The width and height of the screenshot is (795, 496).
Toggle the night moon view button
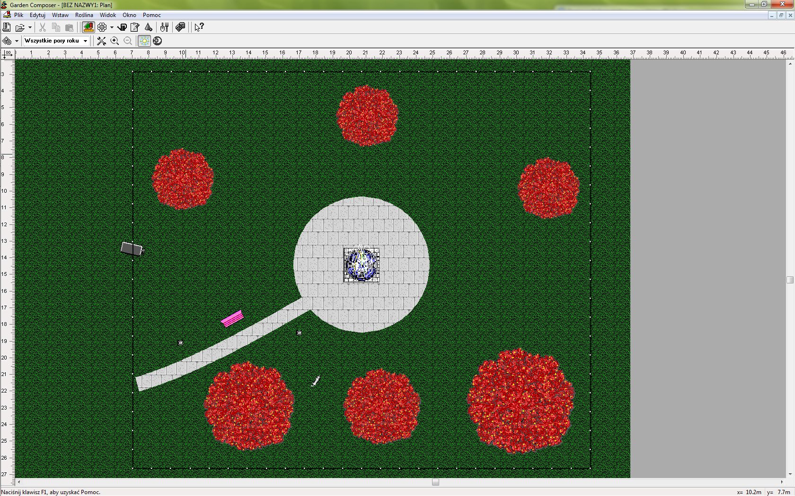click(158, 41)
